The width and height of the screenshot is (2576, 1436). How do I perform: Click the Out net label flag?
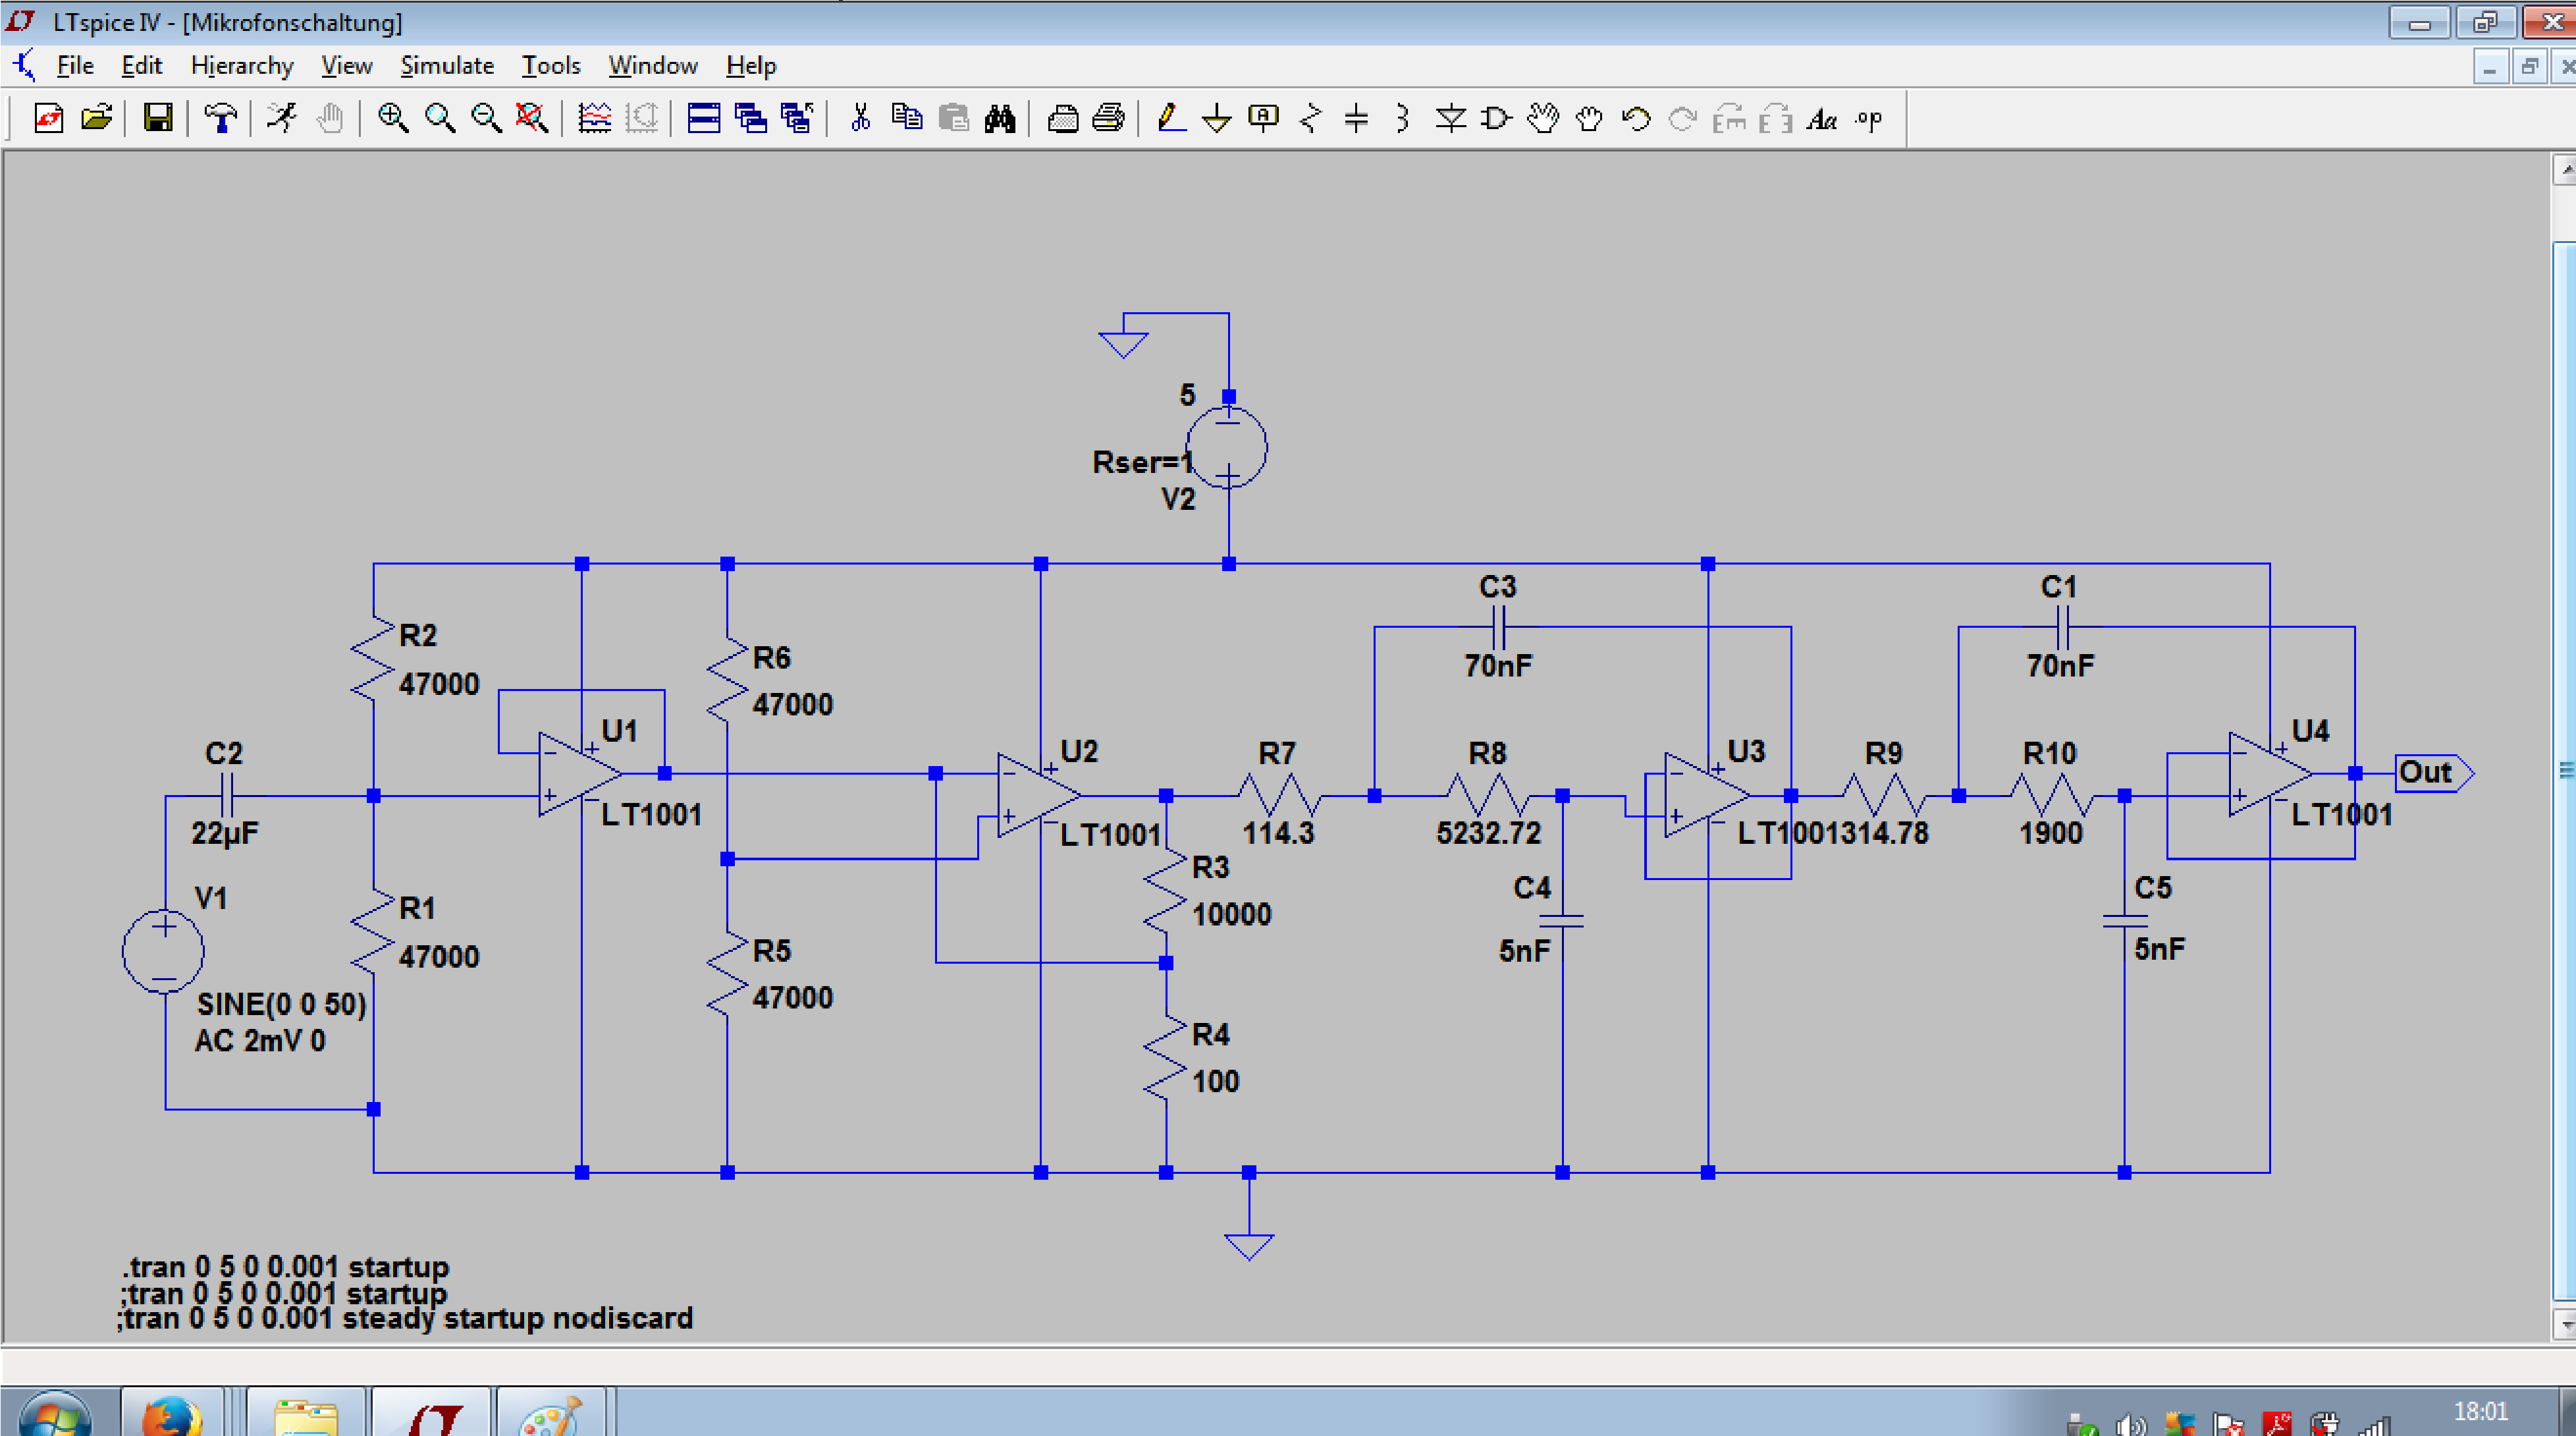click(x=2435, y=773)
